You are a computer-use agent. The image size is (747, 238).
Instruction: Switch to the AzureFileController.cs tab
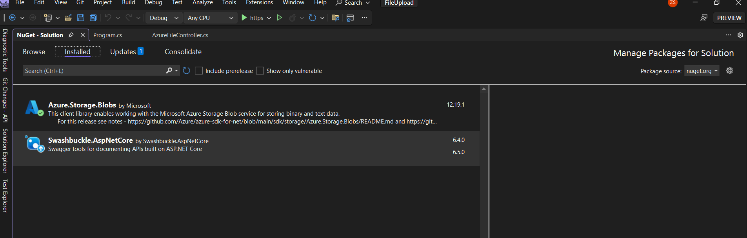(180, 35)
